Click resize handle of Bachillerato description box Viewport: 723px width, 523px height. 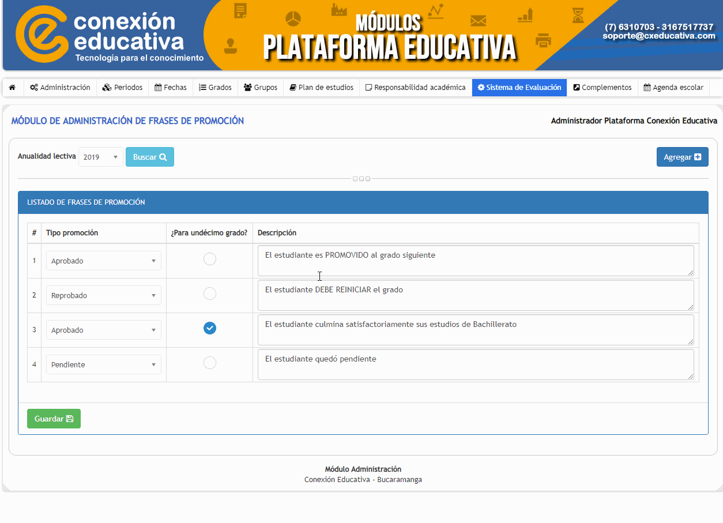click(x=690, y=341)
